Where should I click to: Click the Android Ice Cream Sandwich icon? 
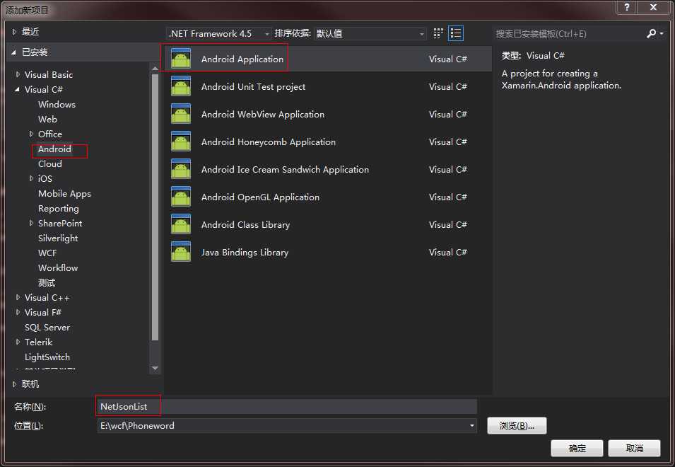pos(181,169)
